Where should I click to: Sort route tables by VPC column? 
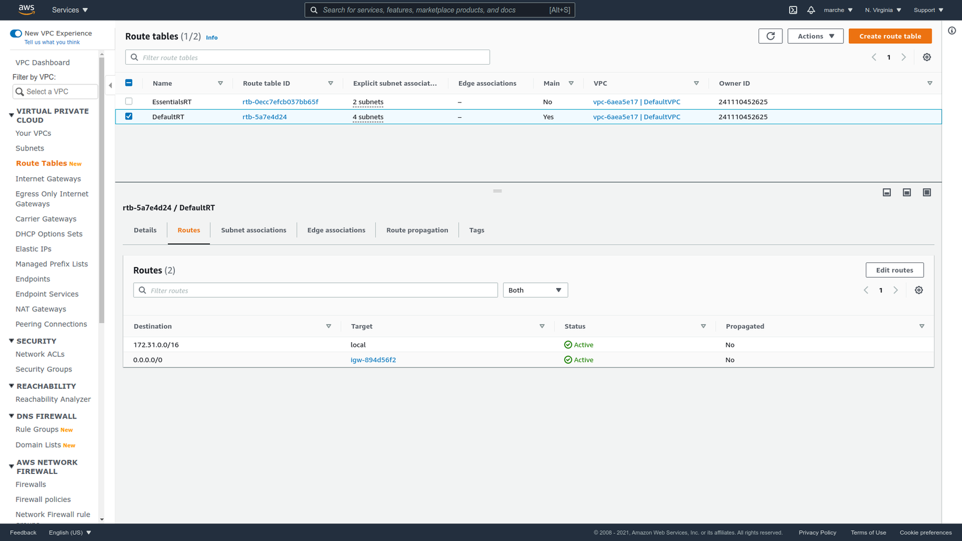tap(696, 83)
